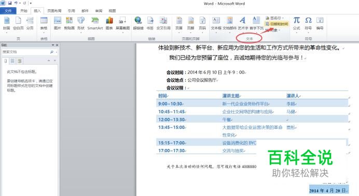Switch to the References (引用) tab
This screenshot has width=359, height=196.
click(71, 11)
